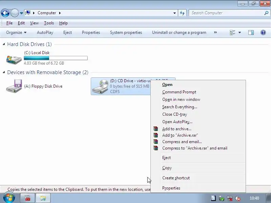Open the view options dropdown arrow
The width and height of the screenshot is (271, 203).
point(240,32)
